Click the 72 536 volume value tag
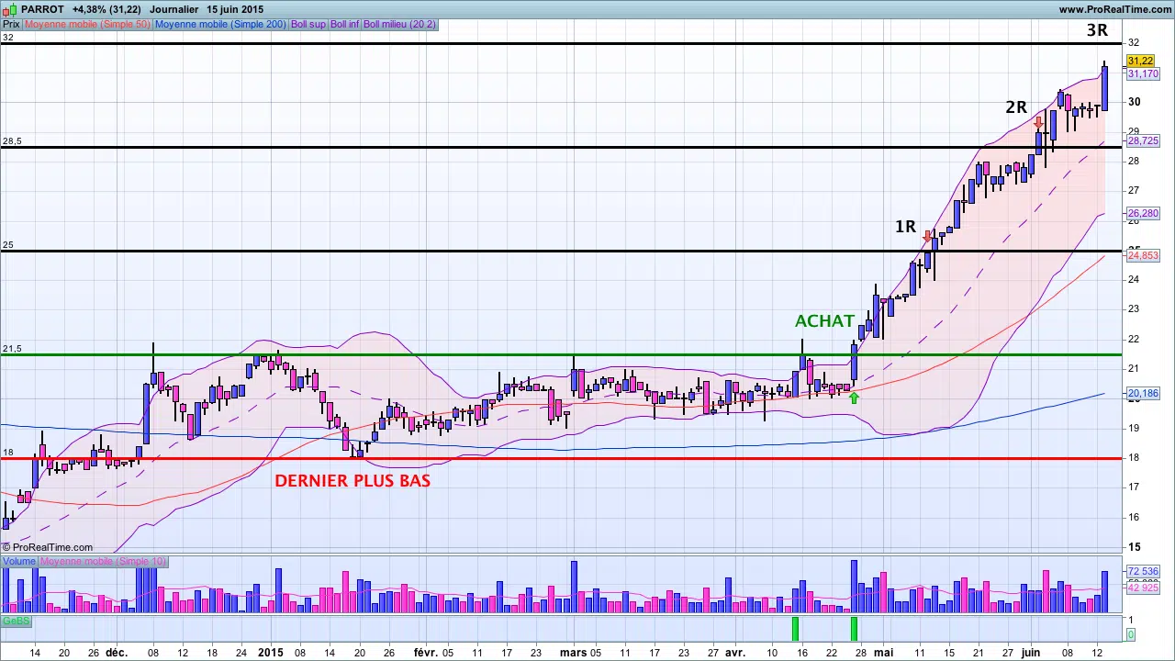This screenshot has width=1175, height=661. point(1143,571)
